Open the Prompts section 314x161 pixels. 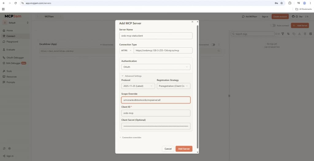coord(11,82)
